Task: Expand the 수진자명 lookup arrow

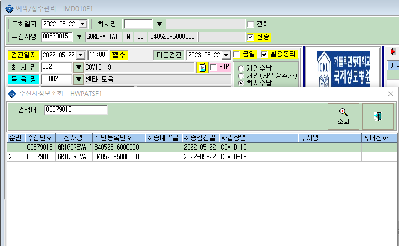Action: tap(79, 37)
